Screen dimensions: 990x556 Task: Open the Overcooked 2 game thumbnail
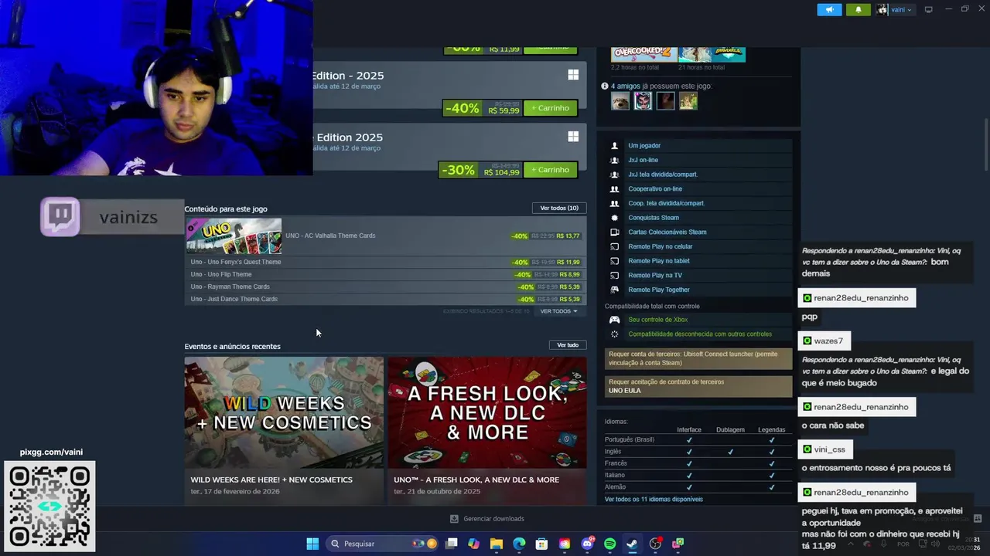pyautogui.click(x=644, y=54)
